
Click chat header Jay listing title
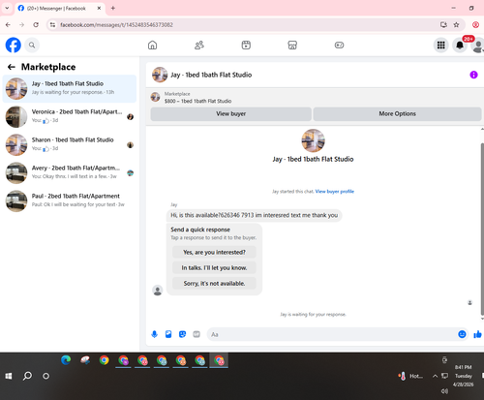(211, 75)
